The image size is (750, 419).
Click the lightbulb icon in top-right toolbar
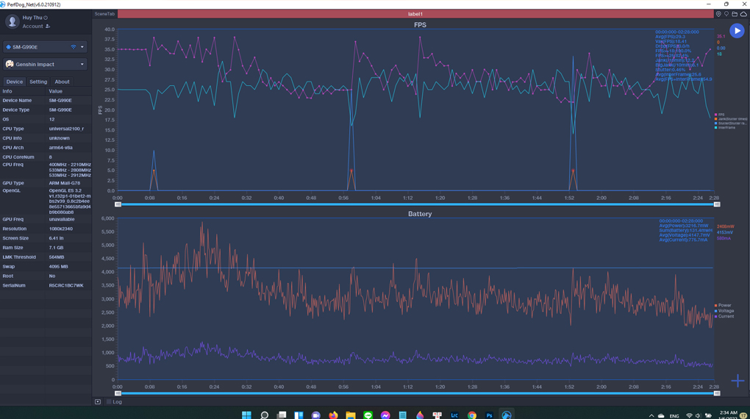pos(726,14)
